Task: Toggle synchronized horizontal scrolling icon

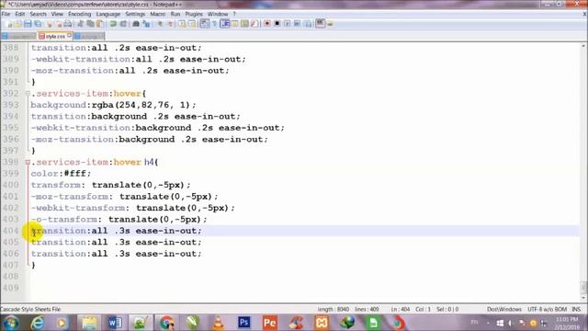Action: click(x=192, y=24)
